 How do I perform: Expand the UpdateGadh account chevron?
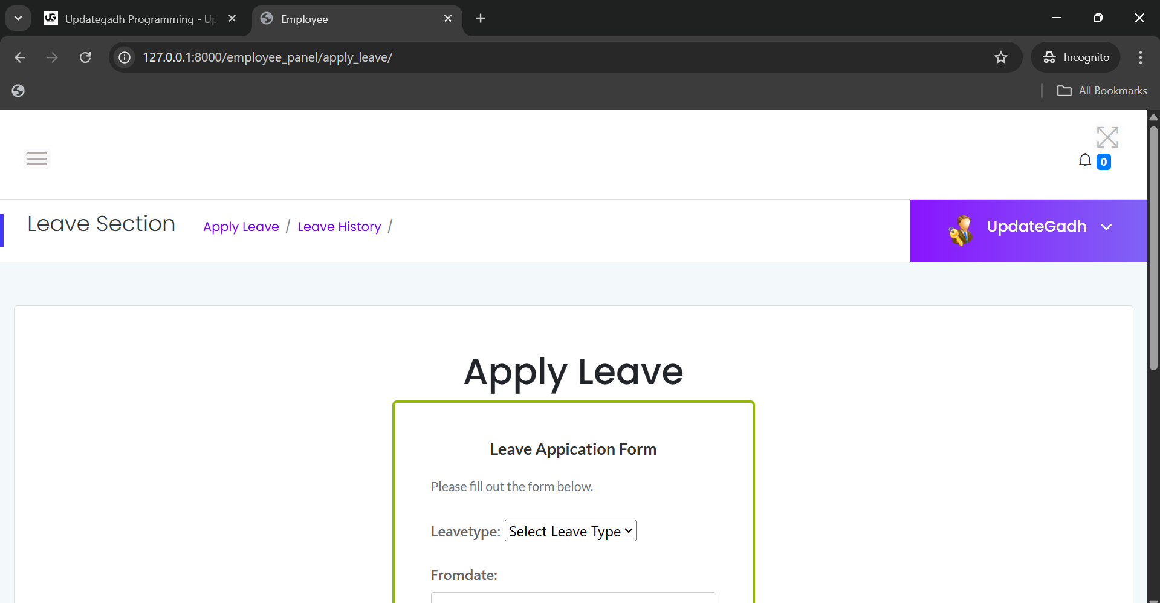tap(1107, 227)
